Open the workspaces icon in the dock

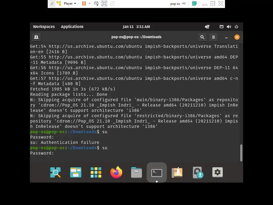[x=75, y=172]
